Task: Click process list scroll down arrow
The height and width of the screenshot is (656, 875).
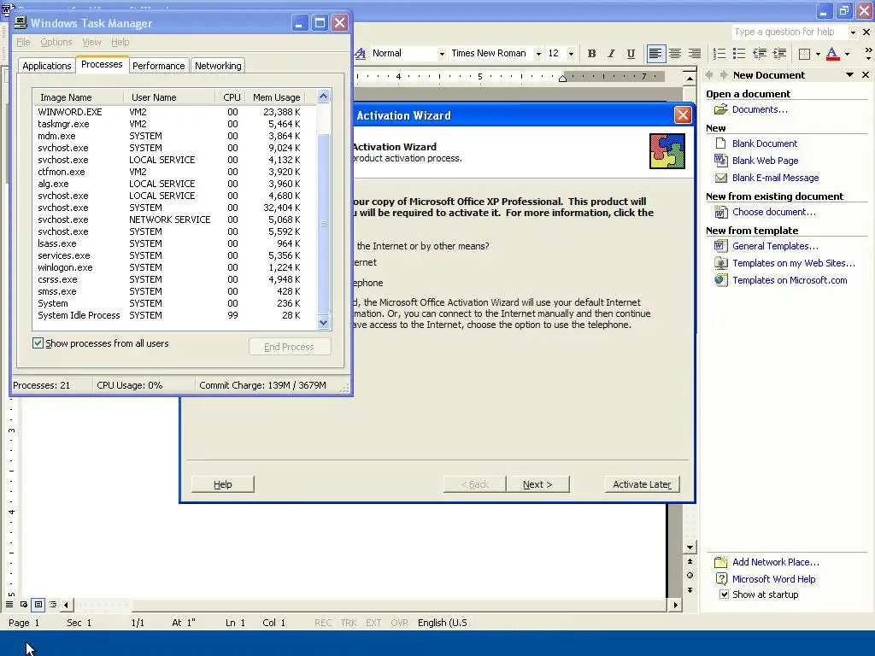Action: tap(323, 322)
